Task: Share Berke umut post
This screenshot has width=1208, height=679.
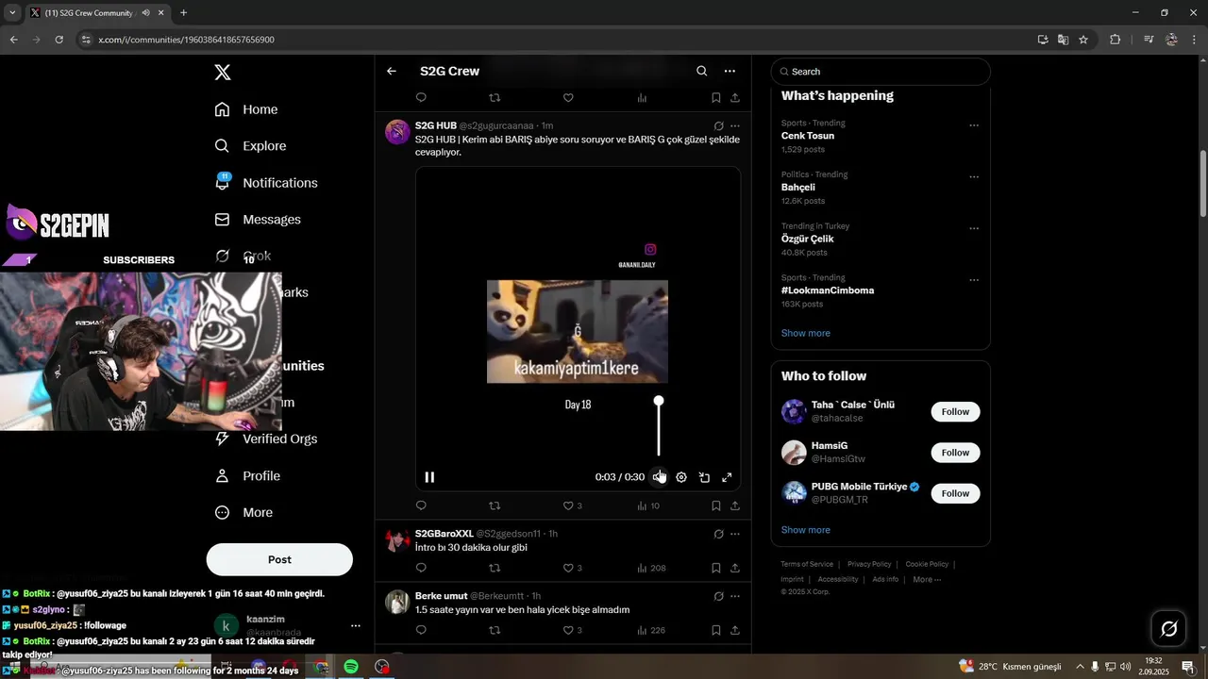Action: pos(735,630)
